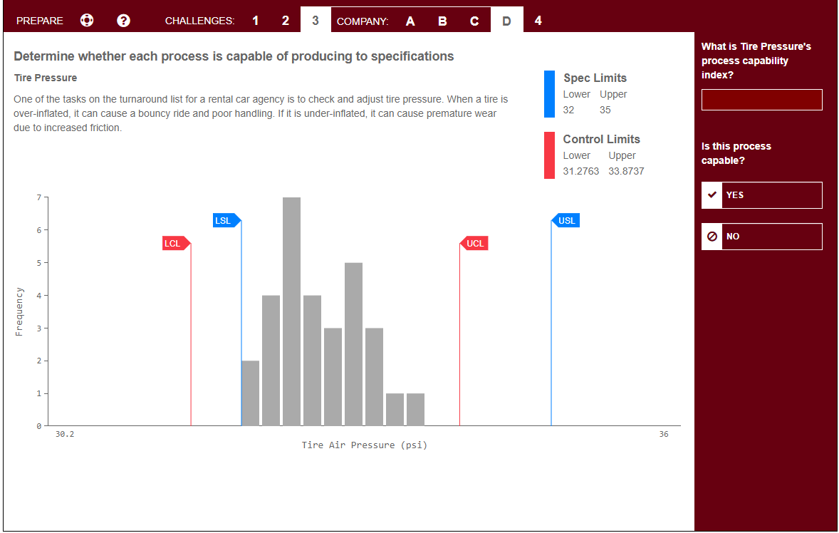839x533 pixels.
Task: Click the 'CHALLENGES:' label
Action: (x=199, y=21)
